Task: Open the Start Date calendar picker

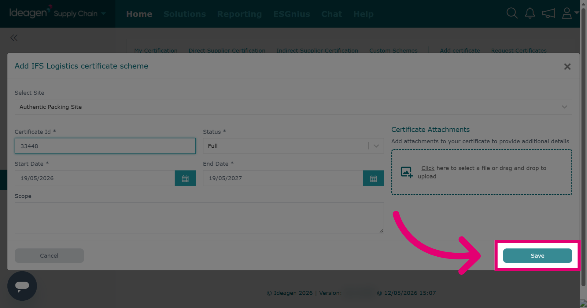Action: tap(185, 178)
